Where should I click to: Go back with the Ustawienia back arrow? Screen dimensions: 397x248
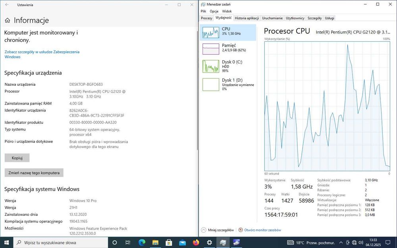[x=7, y=4]
